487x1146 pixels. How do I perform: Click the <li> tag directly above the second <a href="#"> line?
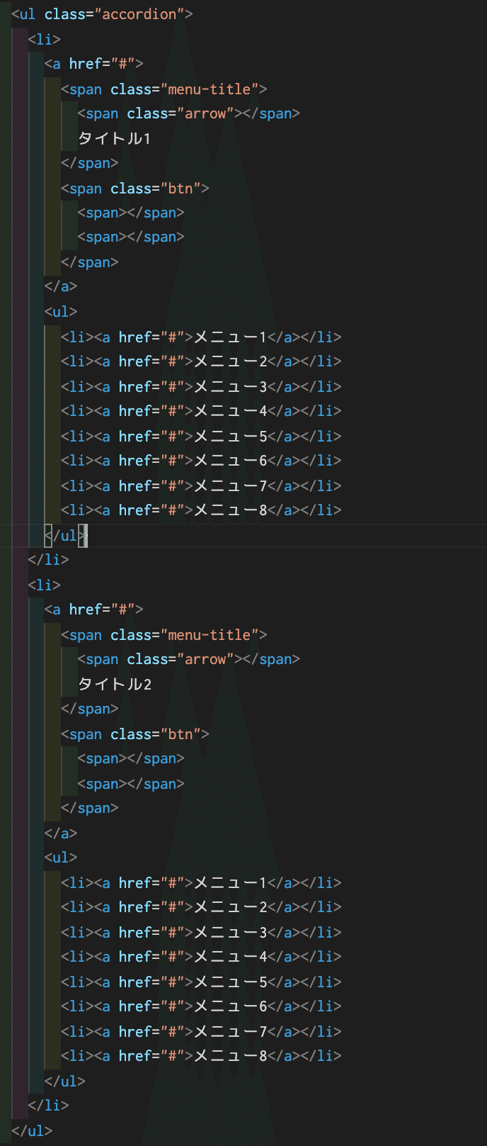(44, 585)
